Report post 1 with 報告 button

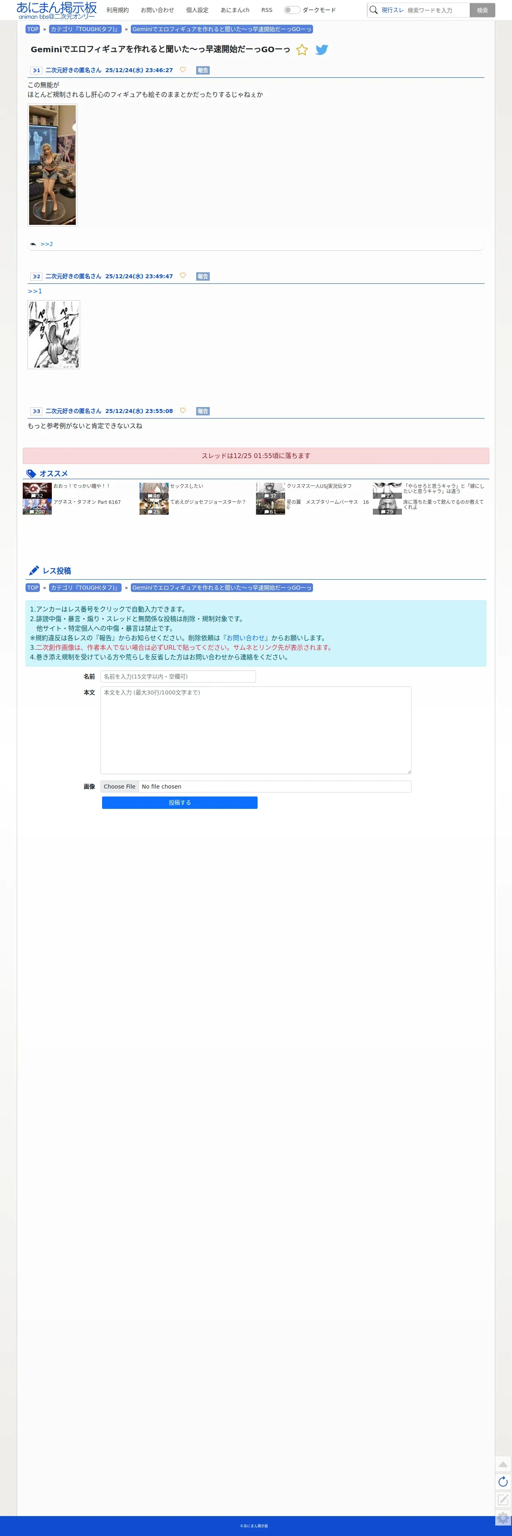[203, 70]
